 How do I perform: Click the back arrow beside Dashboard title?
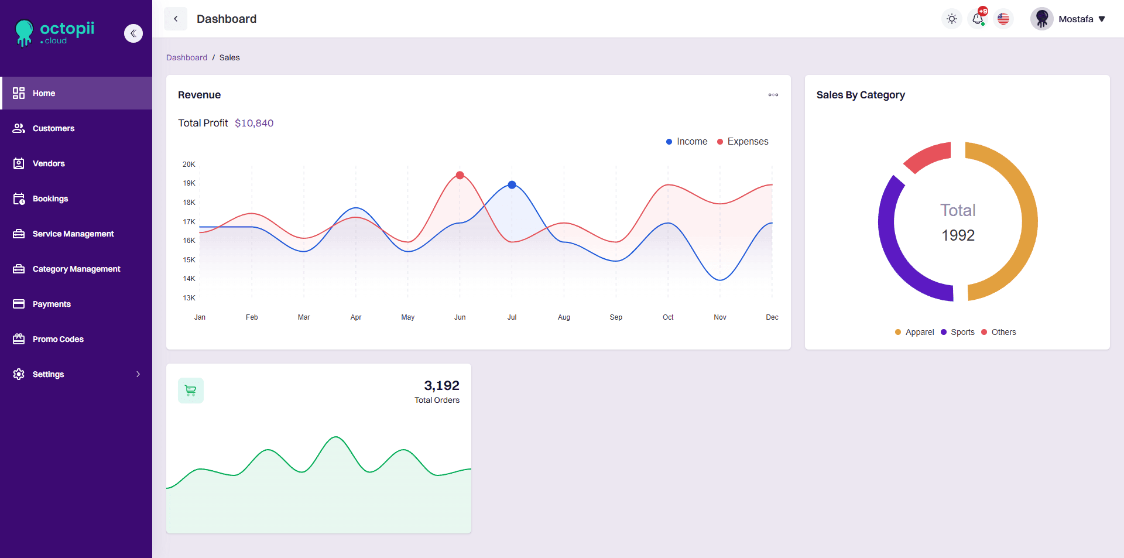pyautogui.click(x=176, y=19)
